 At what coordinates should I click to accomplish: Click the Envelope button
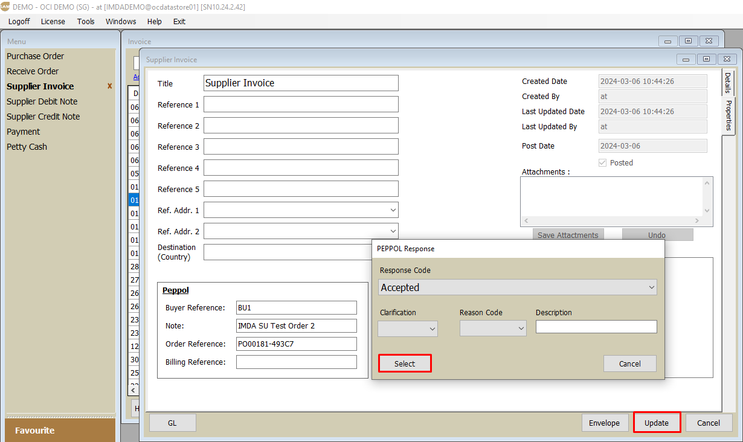click(604, 423)
